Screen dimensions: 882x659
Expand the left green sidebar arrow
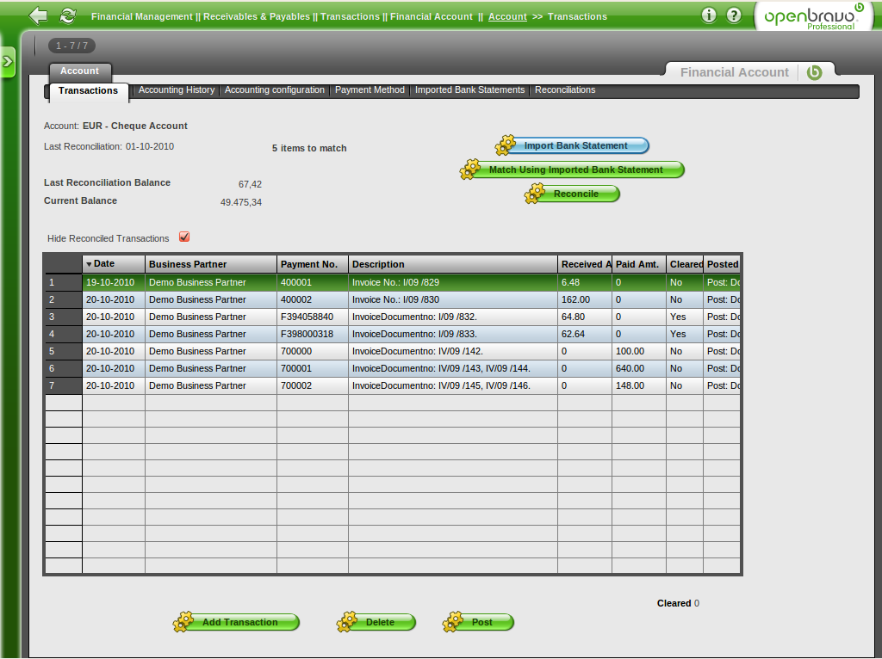[8, 62]
